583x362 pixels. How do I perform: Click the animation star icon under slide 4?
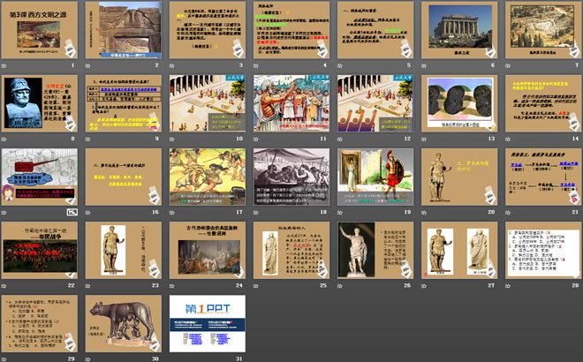[x=256, y=65]
